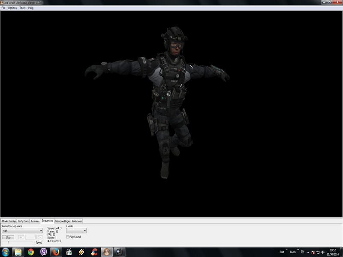This screenshot has height=257, width=343.
Task: Open Viber from the taskbar
Action: 43,252
